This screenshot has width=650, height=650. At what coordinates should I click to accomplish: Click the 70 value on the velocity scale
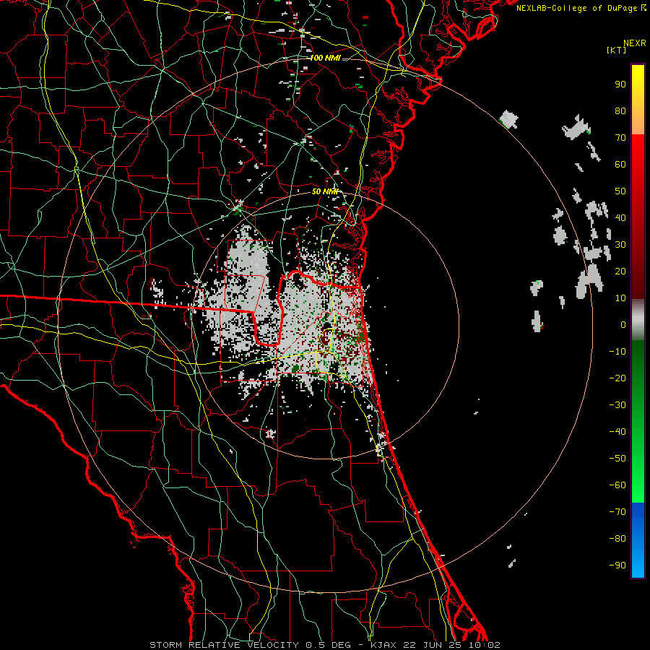click(x=620, y=138)
